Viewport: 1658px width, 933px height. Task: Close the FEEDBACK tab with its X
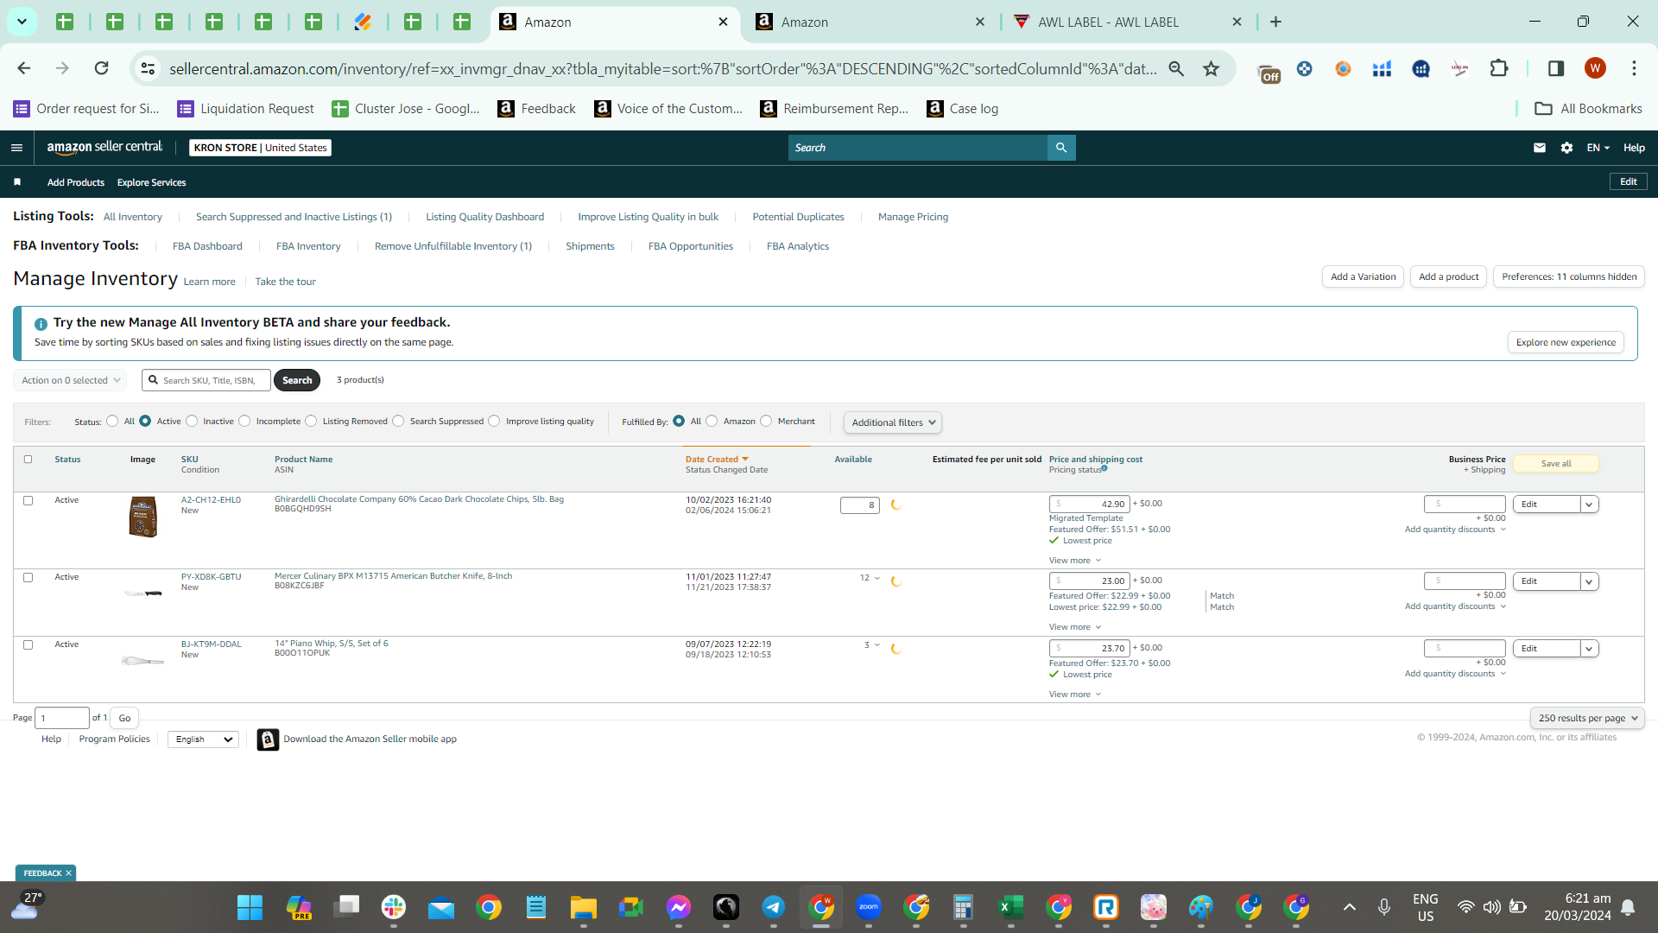coord(69,873)
